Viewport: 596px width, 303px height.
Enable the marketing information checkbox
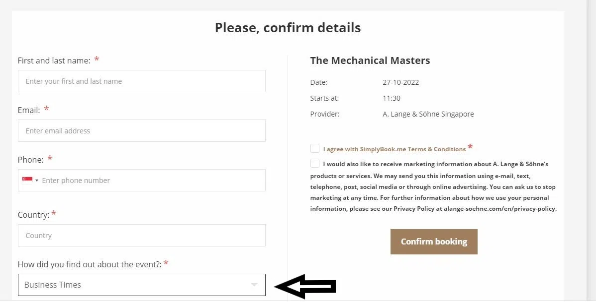coord(315,163)
